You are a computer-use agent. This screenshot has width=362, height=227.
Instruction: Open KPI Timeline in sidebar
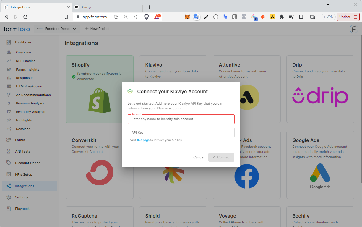pyautogui.click(x=26, y=61)
